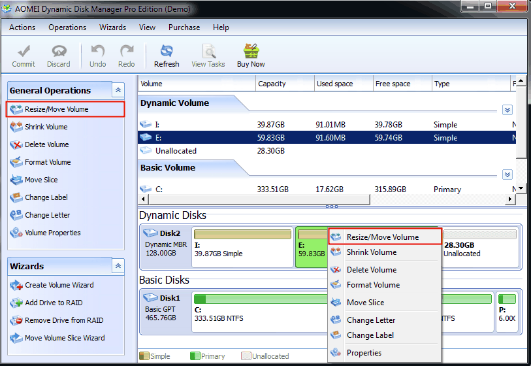The image size is (531, 366).
Task: Click the Buy Now basket icon
Action: point(251,51)
